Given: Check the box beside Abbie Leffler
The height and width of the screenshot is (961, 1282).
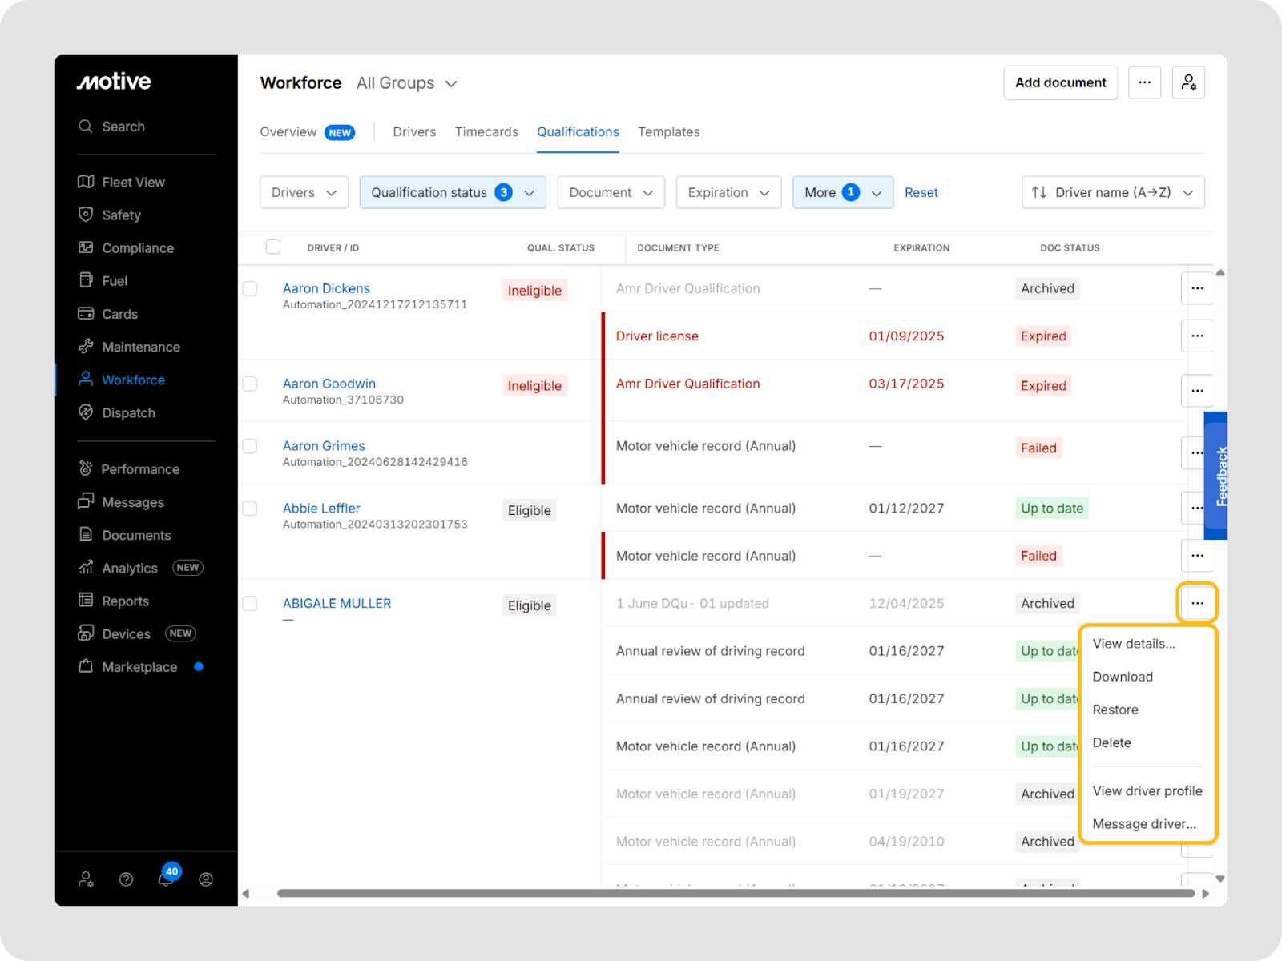Looking at the screenshot, I should coord(250,509).
